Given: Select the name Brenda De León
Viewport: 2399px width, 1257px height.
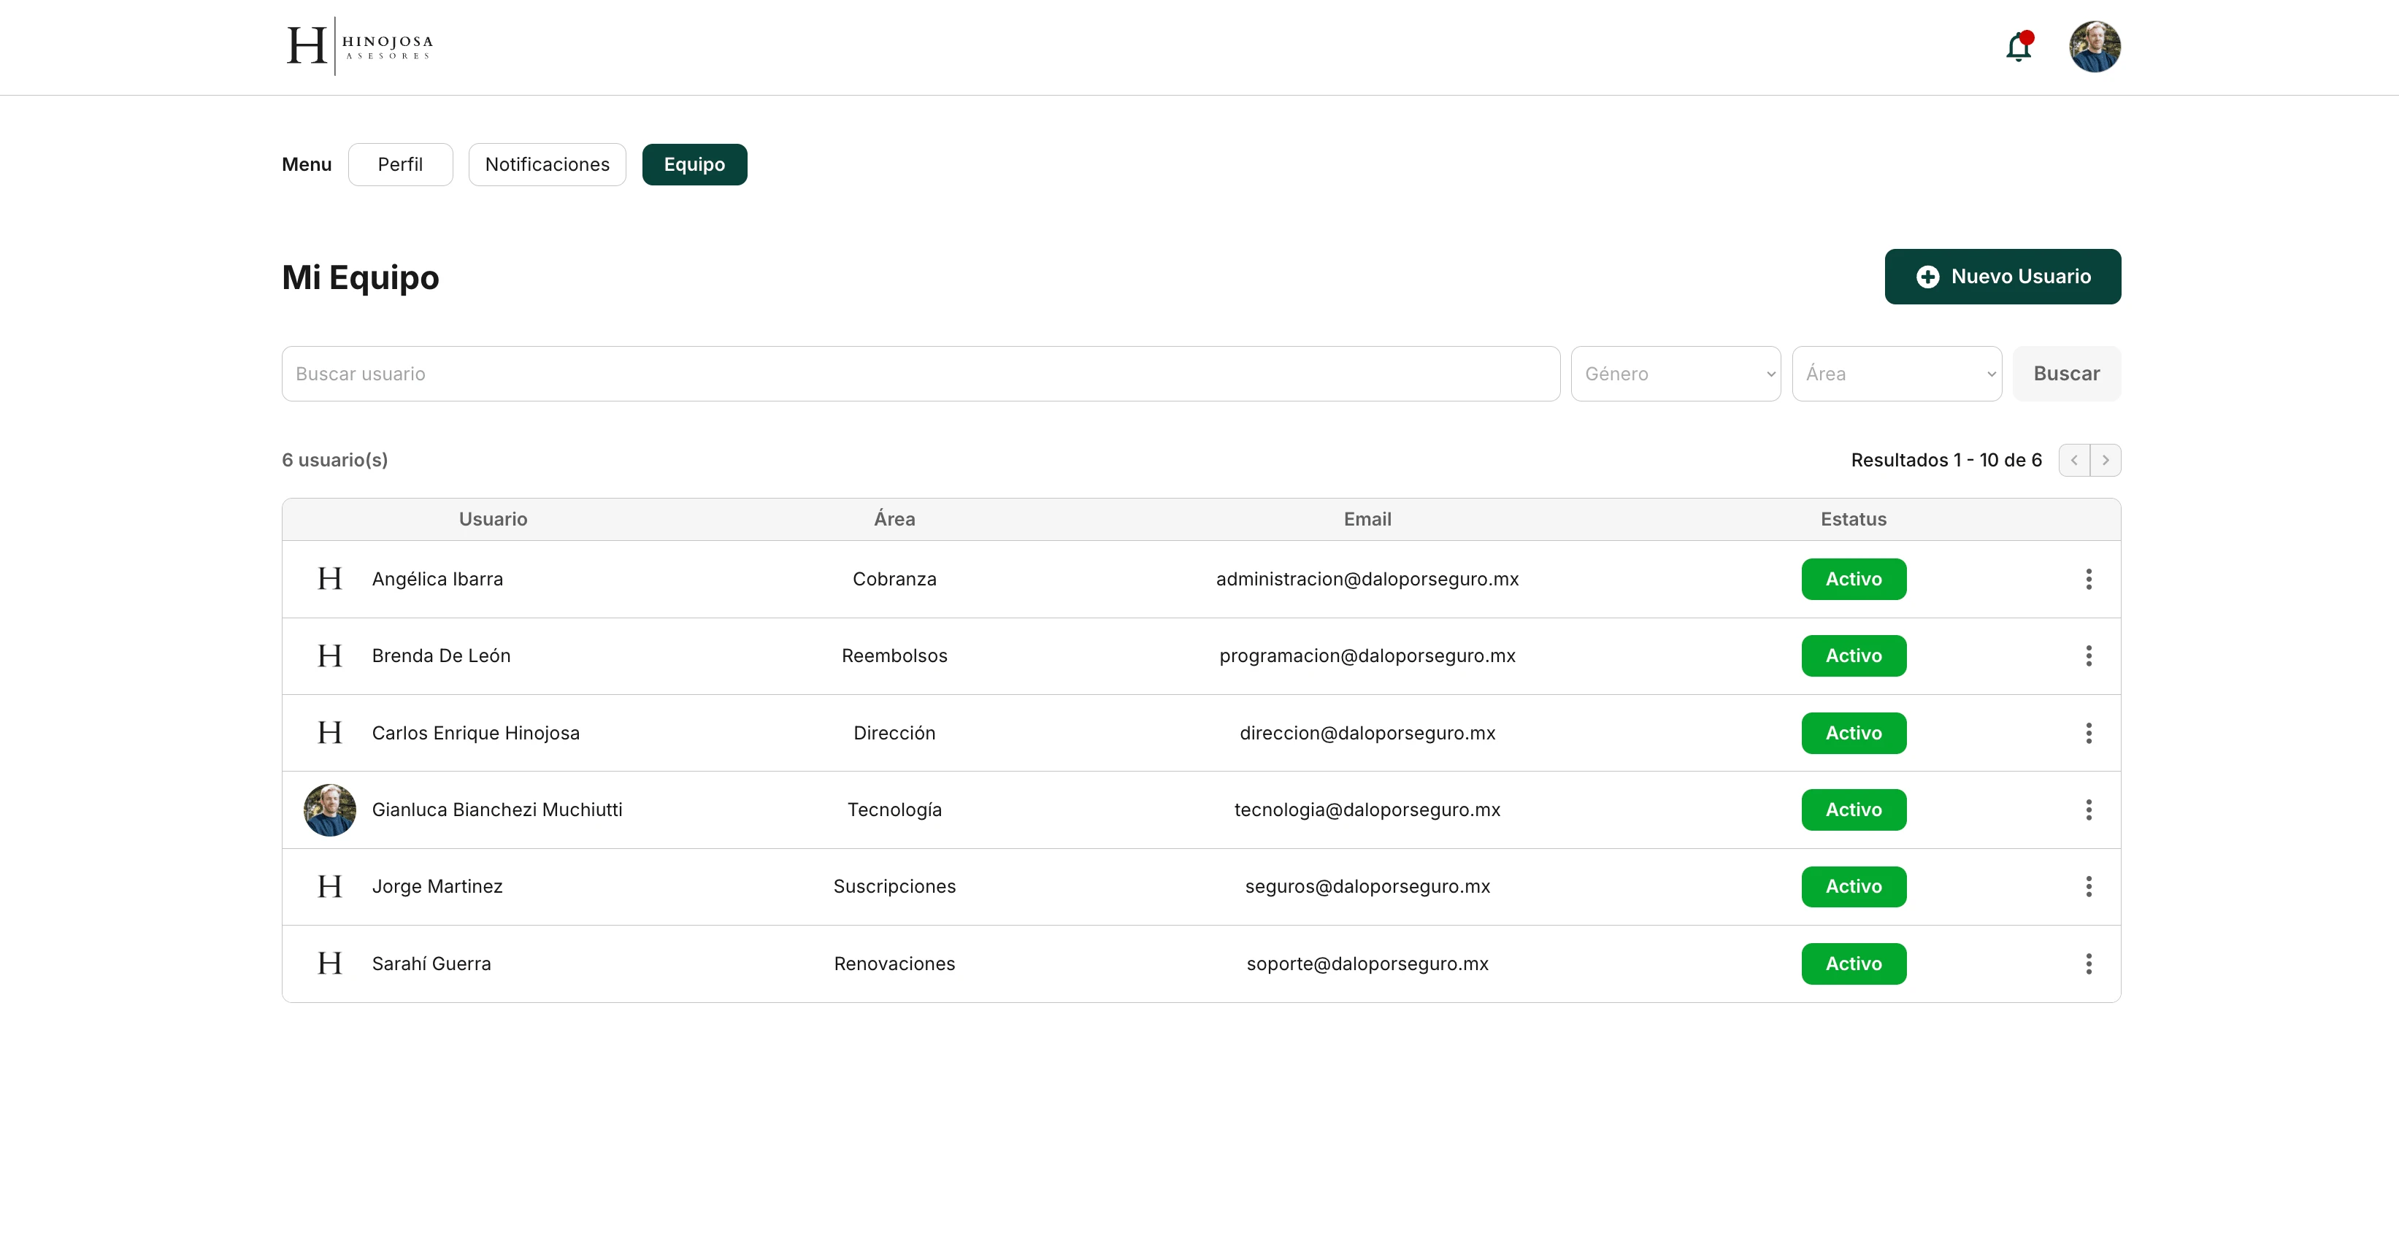Looking at the screenshot, I should [440, 656].
